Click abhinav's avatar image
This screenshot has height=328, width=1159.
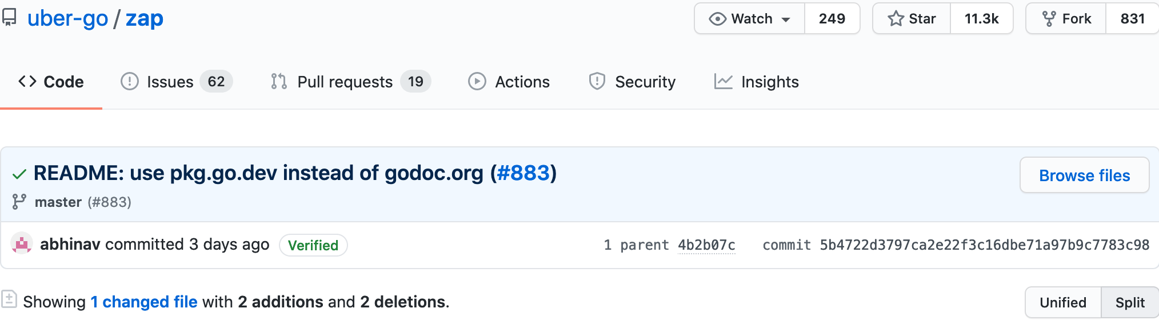click(x=22, y=245)
